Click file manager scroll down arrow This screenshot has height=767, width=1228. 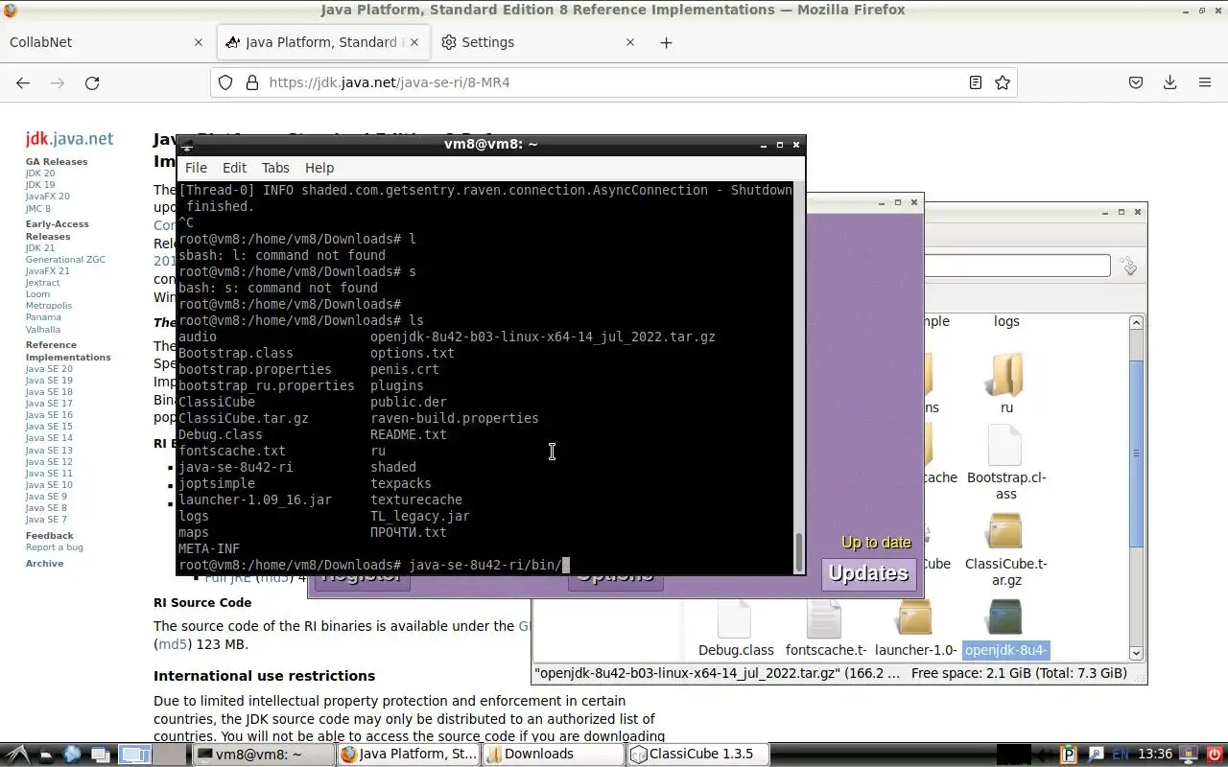[1137, 653]
